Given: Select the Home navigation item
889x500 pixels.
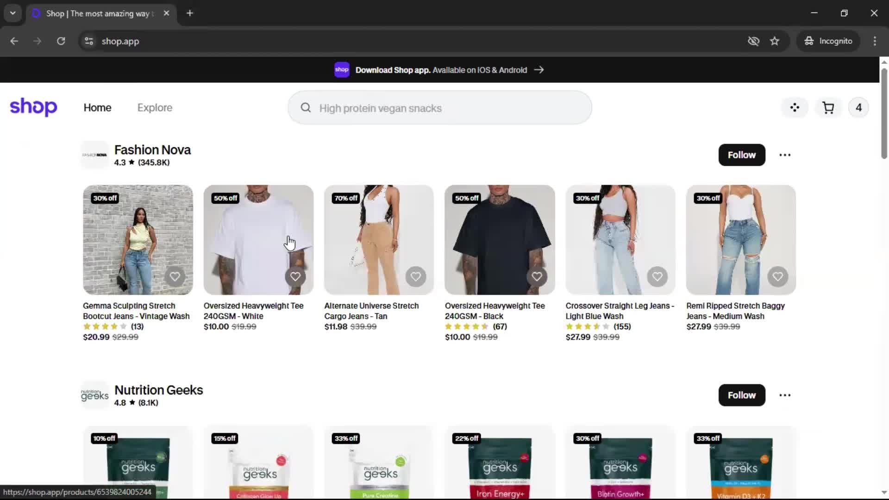Looking at the screenshot, I should (97, 108).
